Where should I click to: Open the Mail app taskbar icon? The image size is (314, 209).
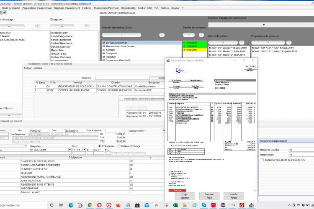(x=147, y=205)
